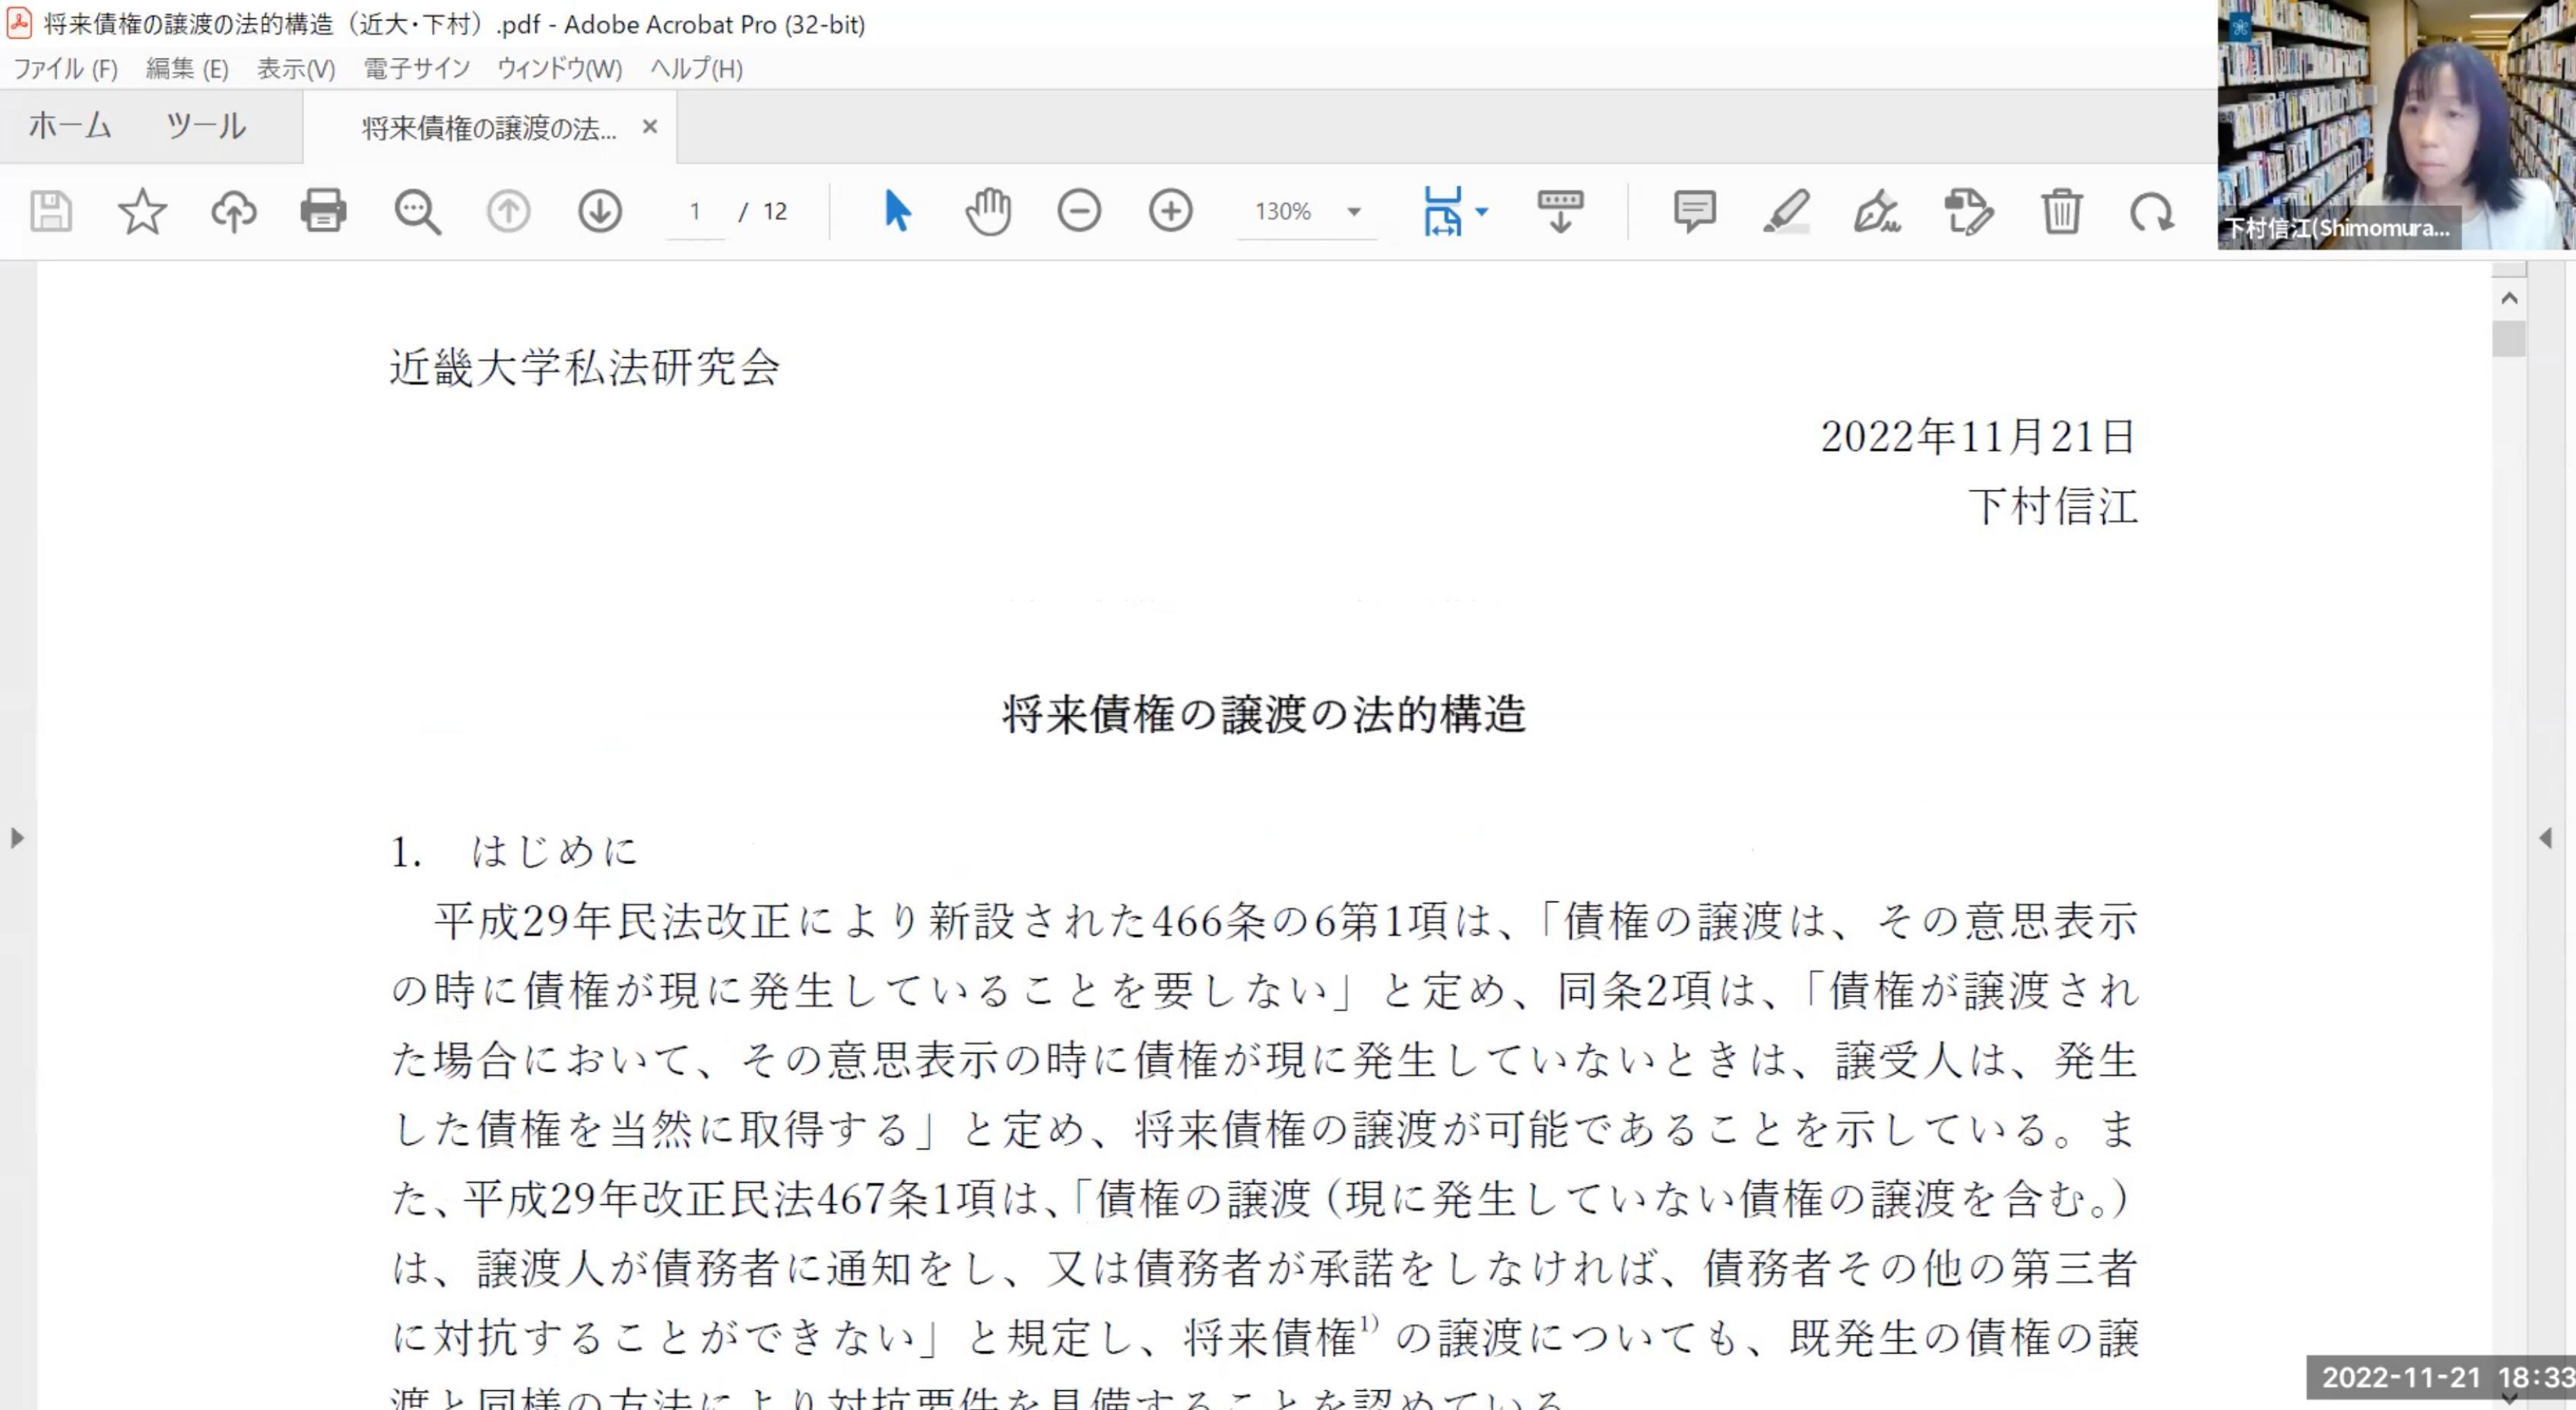2576x1410 pixels.
Task: Activate the arrow selection tool
Action: 897,212
